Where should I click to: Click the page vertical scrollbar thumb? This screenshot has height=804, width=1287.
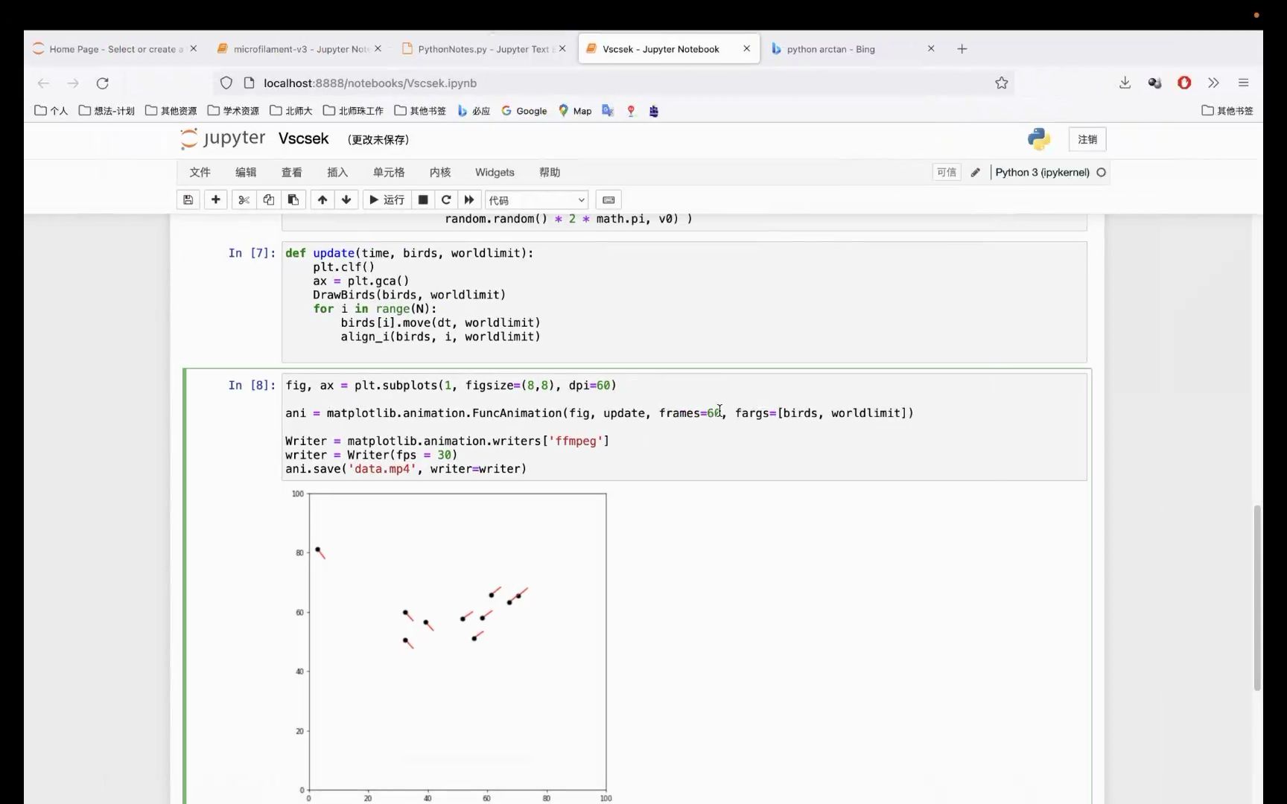coord(1257,598)
